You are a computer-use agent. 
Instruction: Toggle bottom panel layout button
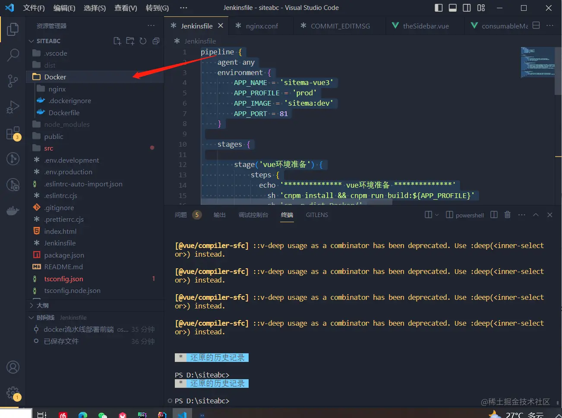[453, 8]
